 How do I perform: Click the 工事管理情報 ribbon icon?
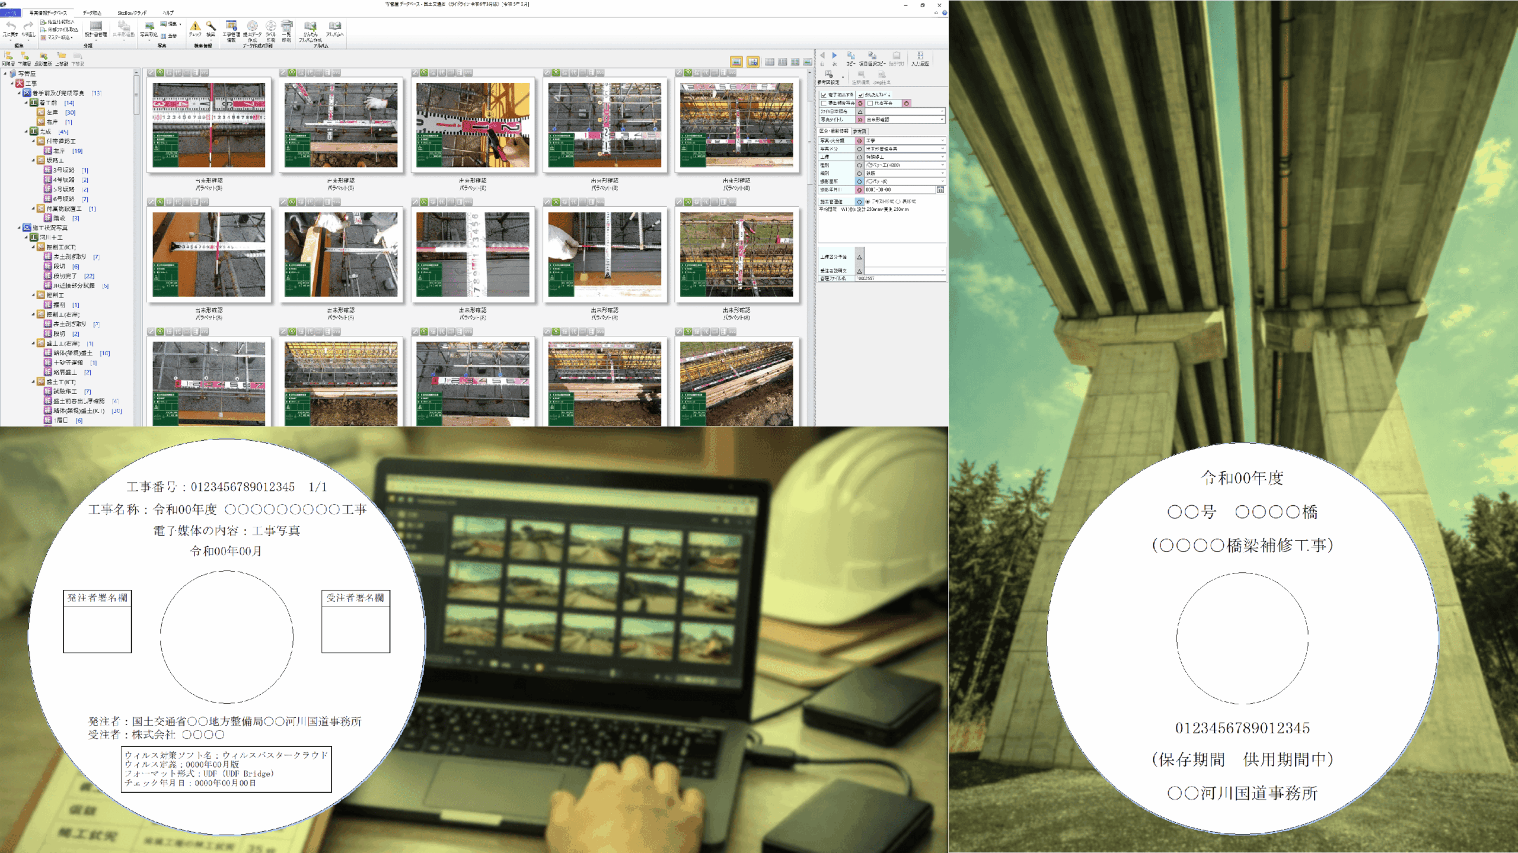point(231,27)
